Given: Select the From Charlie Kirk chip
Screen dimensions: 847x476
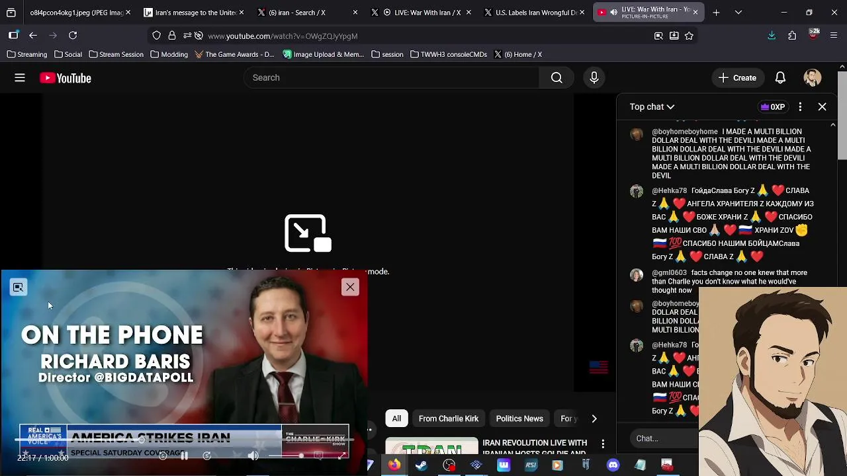Looking at the screenshot, I should click(x=448, y=418).
